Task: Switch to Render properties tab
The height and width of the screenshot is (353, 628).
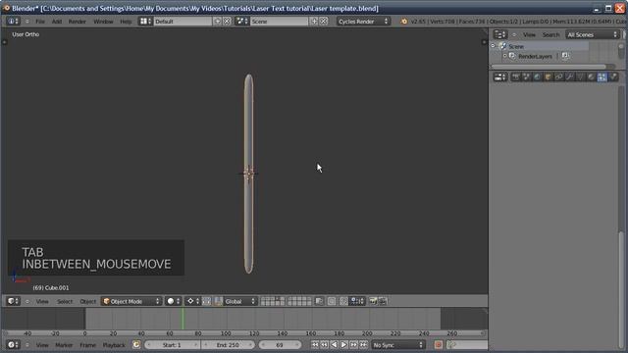Action: pyautogui.click(x=516, y=77)
